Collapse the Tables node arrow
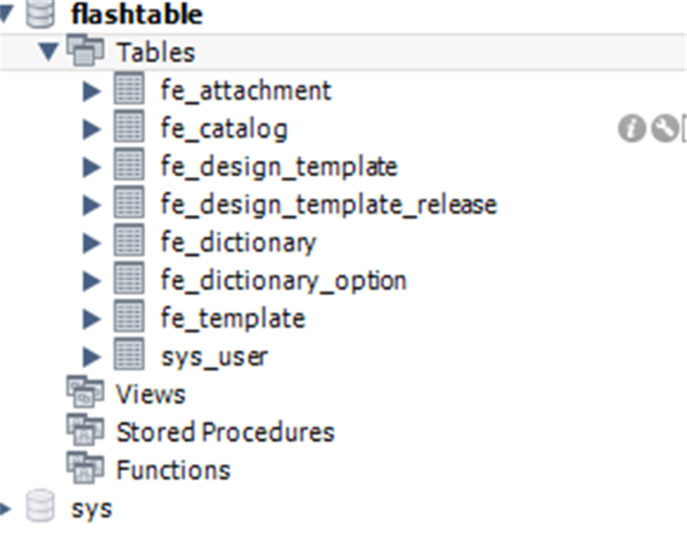This screenshot has width=687, height=560. (x=48, y=52)
